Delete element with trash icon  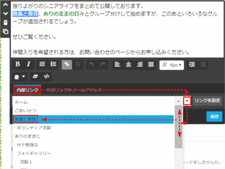click(5, 23)
